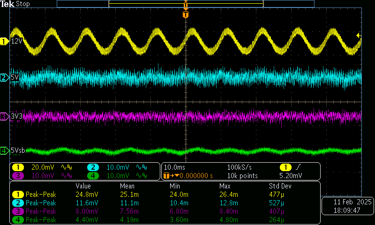Click the Stop acquisition status label
This screenshot has height=225, width=375.
tap(22, 4)
